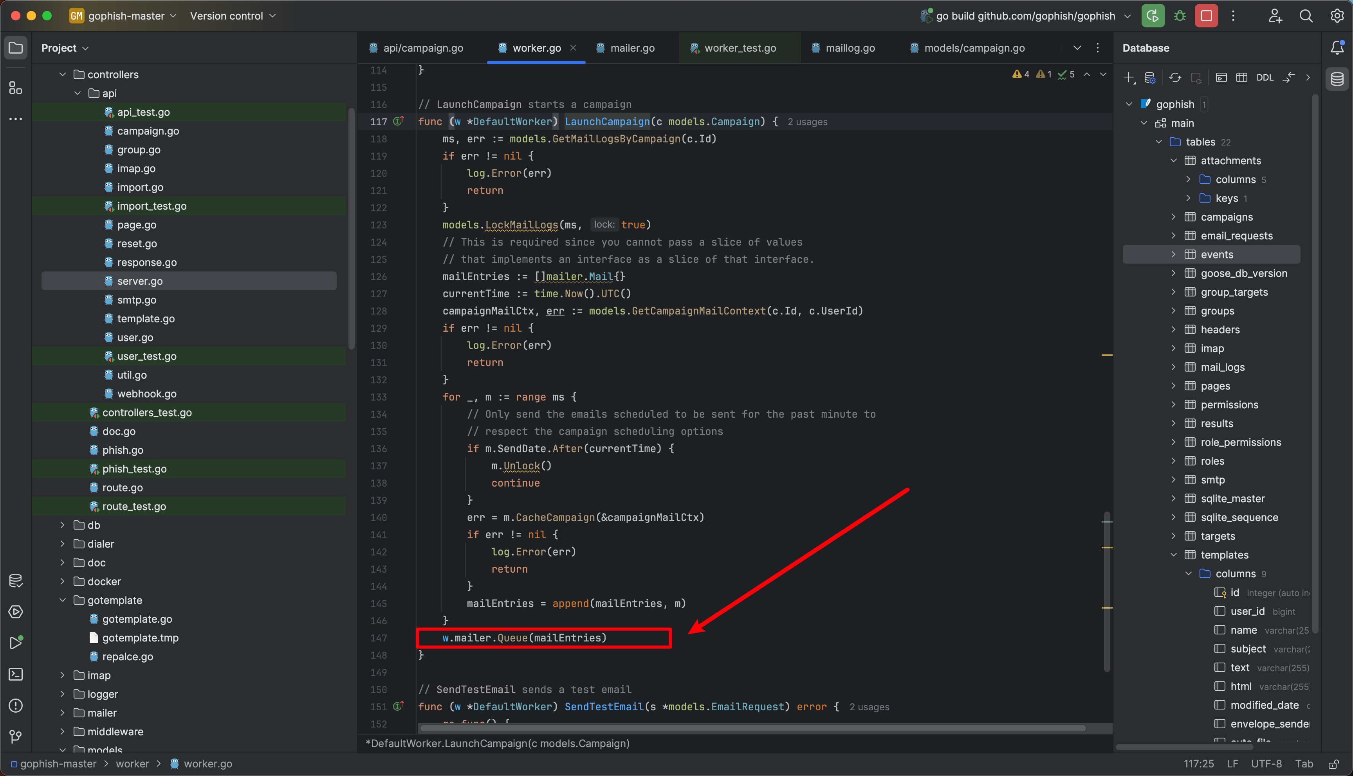Add new data source with plus icon
The image size is (1353, 776).
(1129, 78)
